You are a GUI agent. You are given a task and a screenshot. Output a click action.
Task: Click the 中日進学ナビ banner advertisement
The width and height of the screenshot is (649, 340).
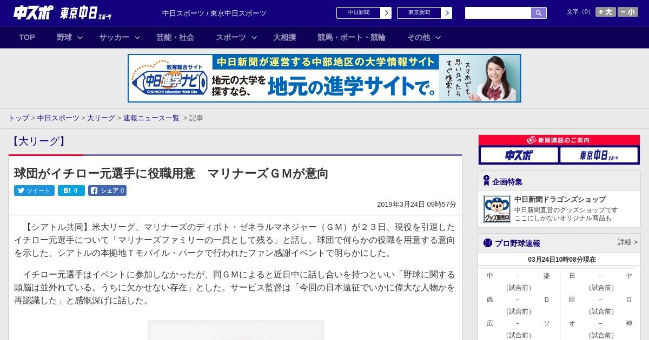325,78
